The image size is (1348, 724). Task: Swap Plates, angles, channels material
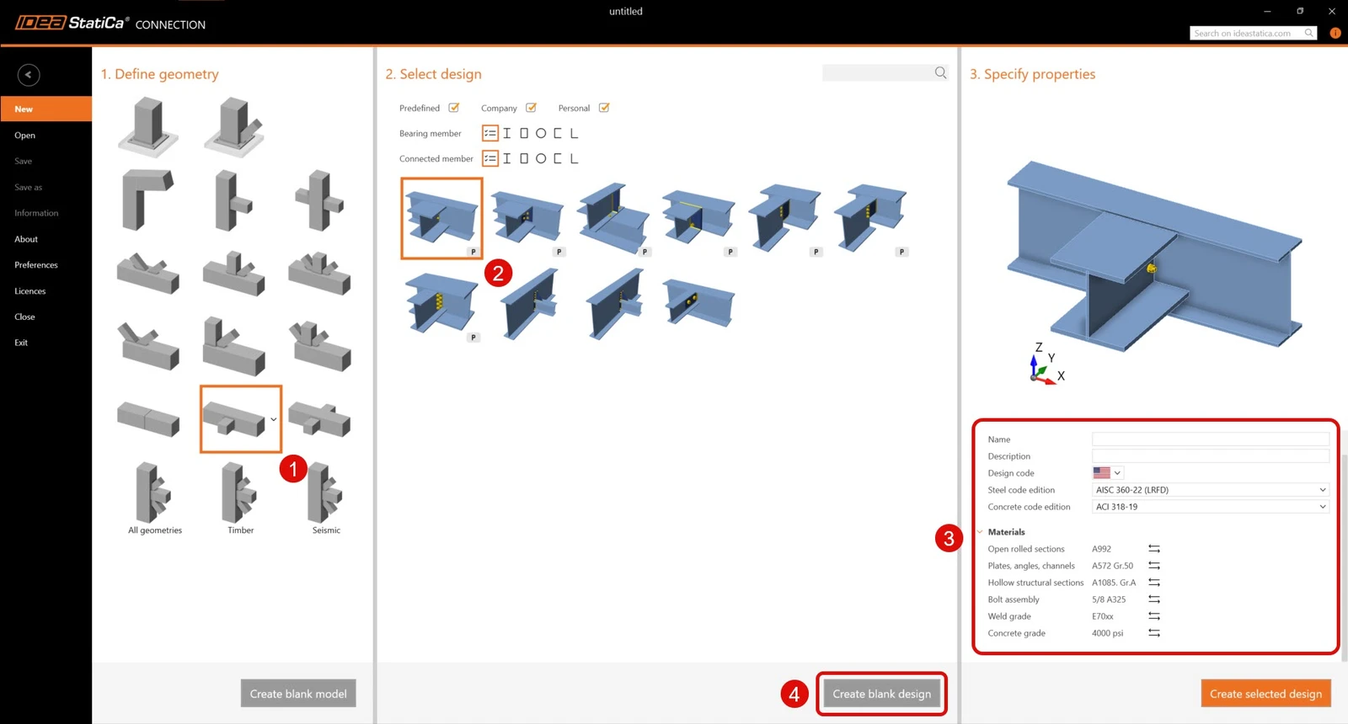tap(1154, 566)
